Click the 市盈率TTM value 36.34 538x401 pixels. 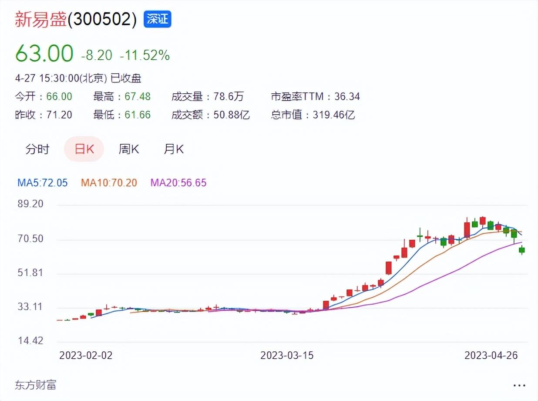pos(347,96)
